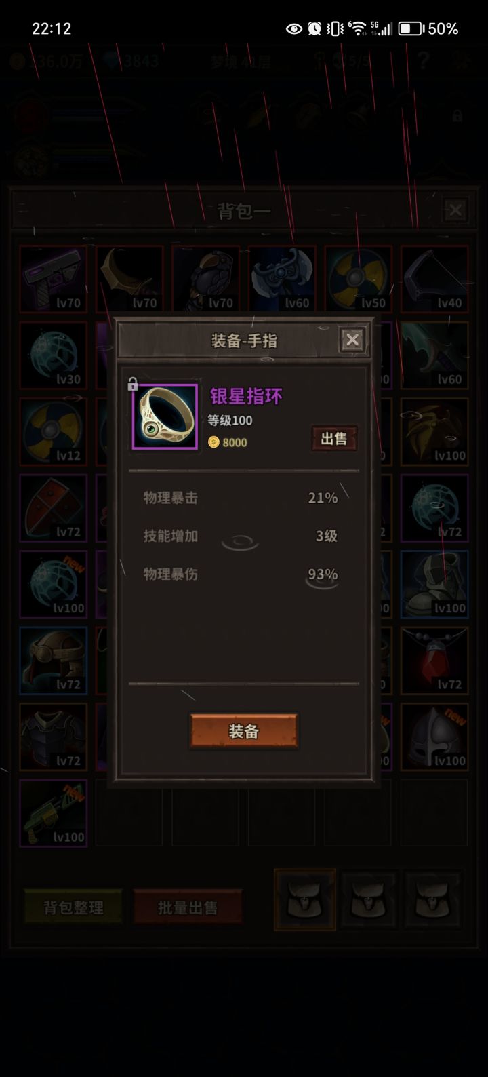Select the lv100 green shotgun item
The image size is (488, 1077).
pos(54,813)
